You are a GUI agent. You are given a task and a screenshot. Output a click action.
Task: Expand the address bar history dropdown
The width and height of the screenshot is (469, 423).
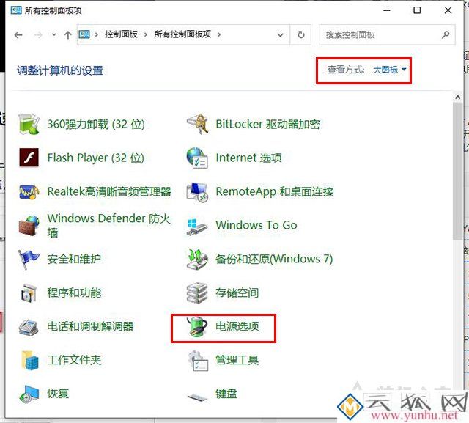click(x=280, y=34)
